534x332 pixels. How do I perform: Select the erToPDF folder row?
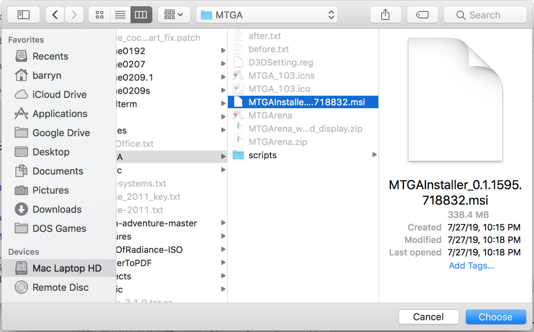171,263
